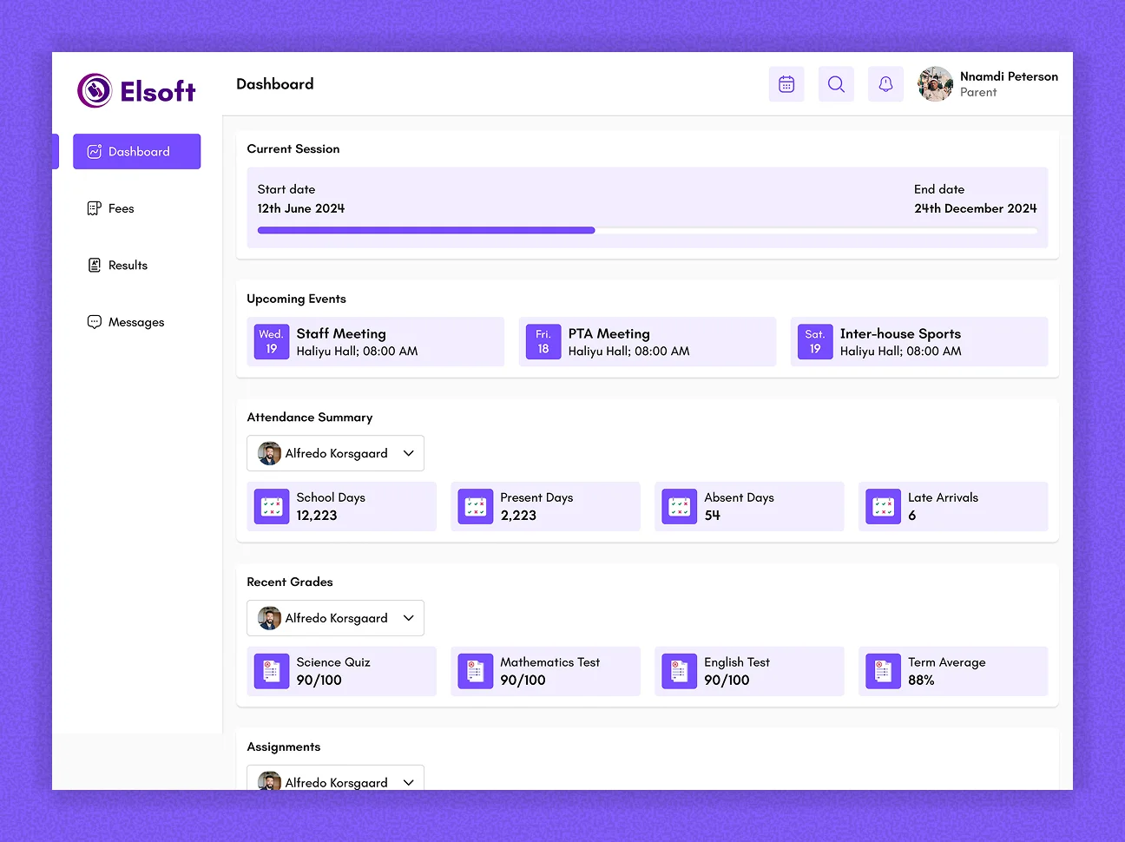The image size is (1125, 842).
Task: Open the Staff Meeting event card
Action: (375, 341)
